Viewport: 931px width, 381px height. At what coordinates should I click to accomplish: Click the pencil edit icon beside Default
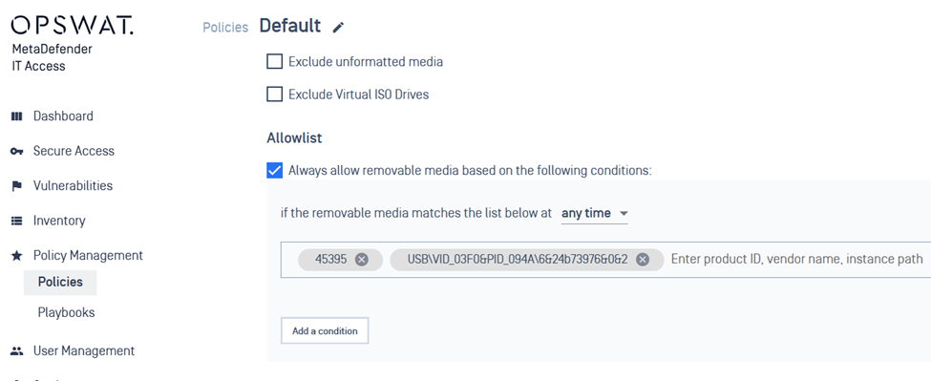[x=338, y=28]
